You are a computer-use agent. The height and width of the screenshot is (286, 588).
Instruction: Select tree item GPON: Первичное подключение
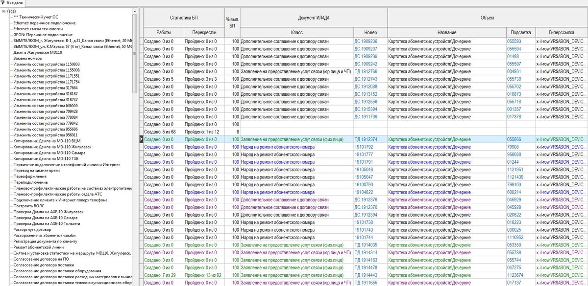click(43, 35)
